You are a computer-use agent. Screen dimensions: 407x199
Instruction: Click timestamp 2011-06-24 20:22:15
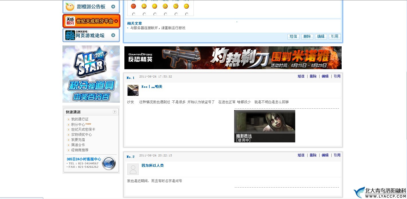(156, 156)
